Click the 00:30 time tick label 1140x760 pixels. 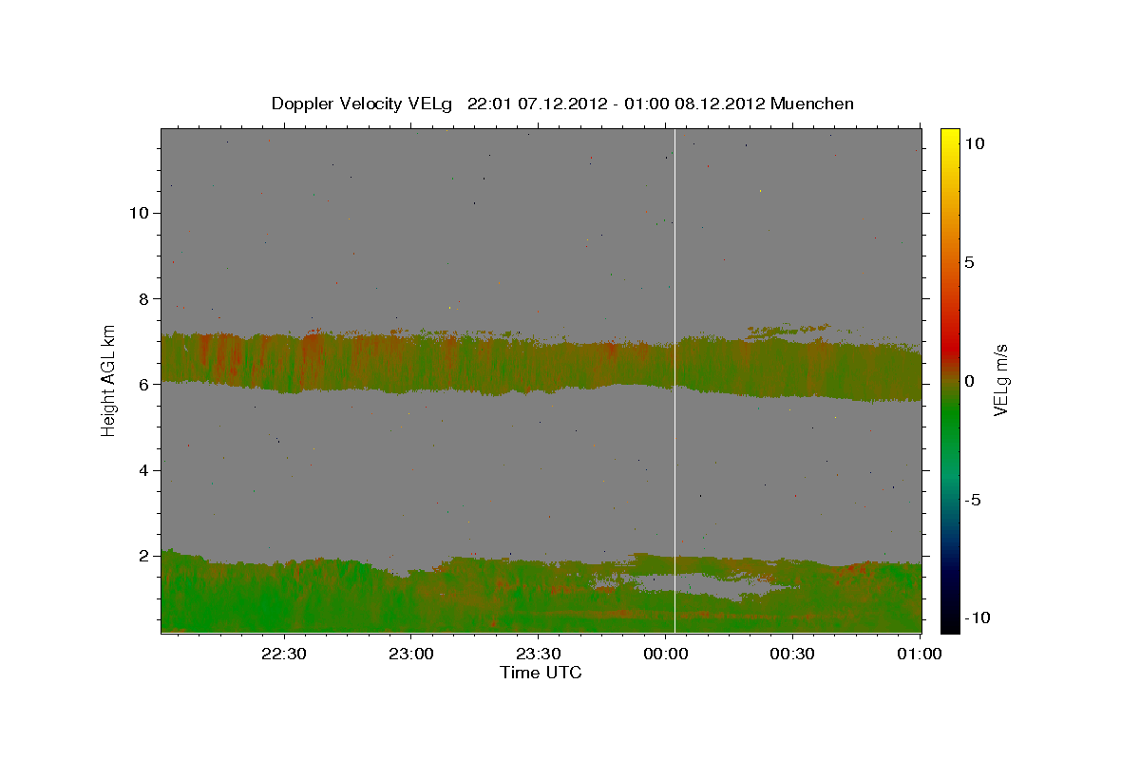(792, 654)
